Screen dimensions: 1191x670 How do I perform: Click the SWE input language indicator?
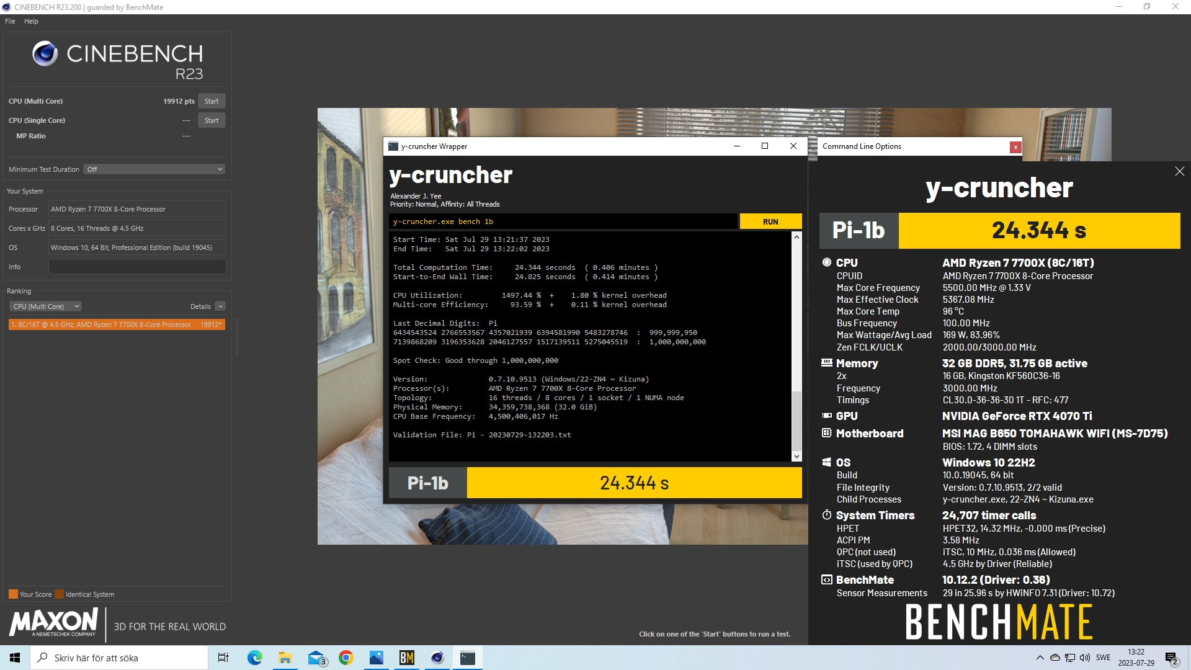coord(1103,658)
